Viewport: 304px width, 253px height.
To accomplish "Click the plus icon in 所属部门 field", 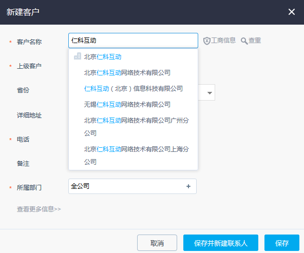I will [188, 186].
